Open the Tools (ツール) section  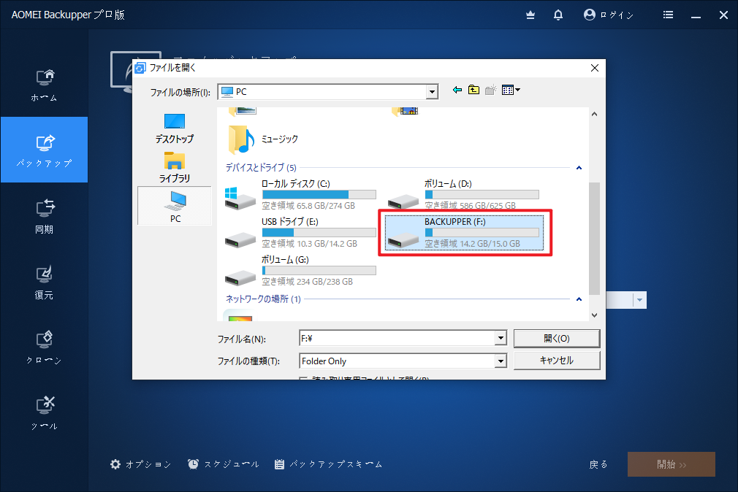tap(45, 413)
